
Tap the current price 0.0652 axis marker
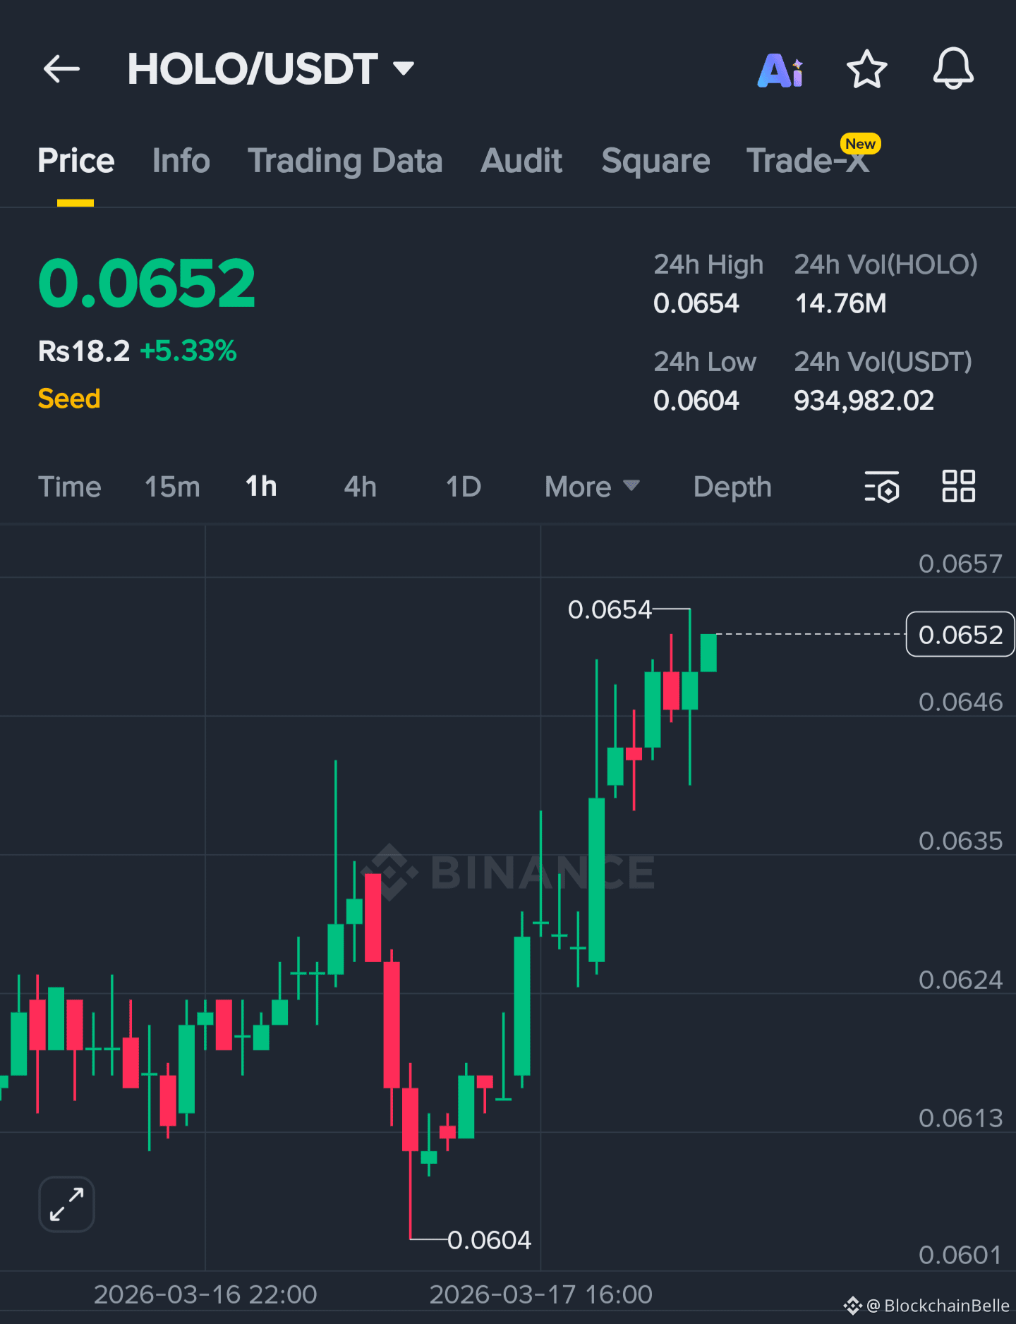pos(960,634)
